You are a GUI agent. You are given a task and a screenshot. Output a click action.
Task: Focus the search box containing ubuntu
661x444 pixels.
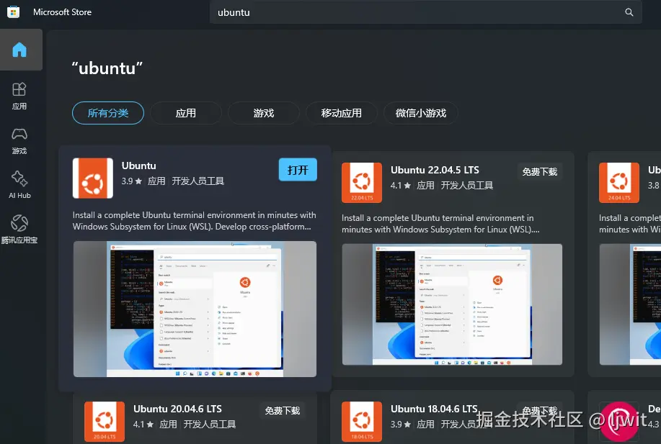(x=426, y=12)
